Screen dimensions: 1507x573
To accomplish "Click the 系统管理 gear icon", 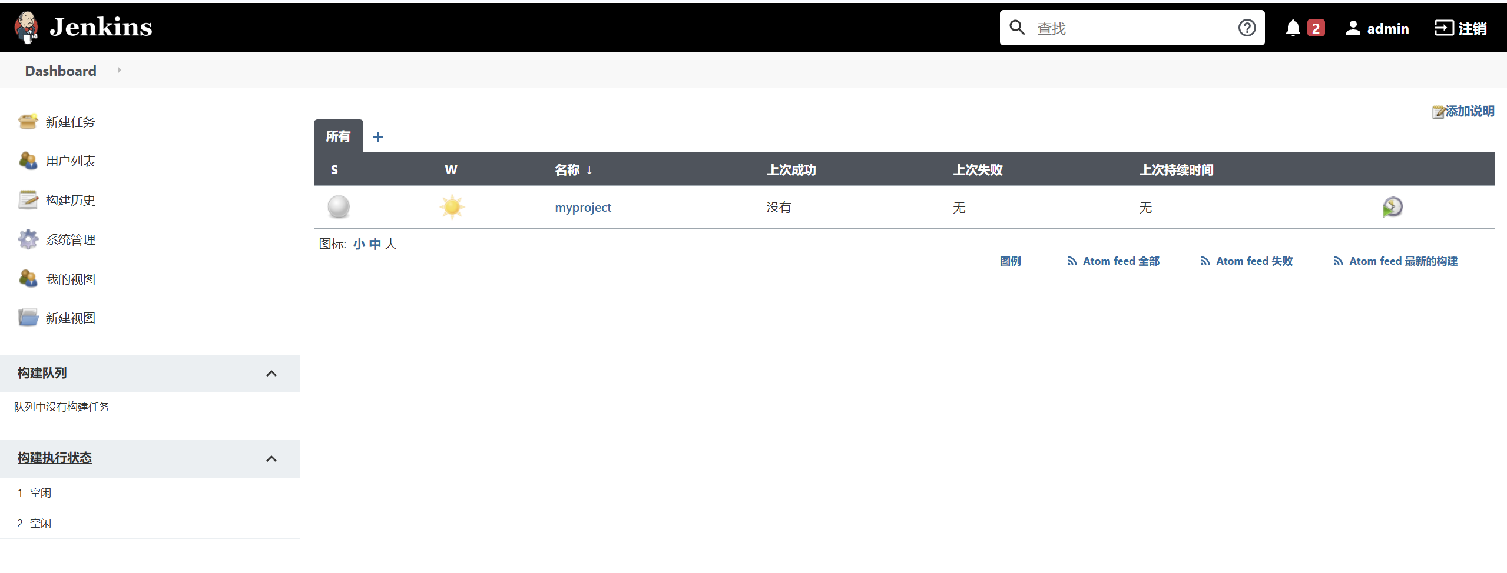I will tap(28, 239).
